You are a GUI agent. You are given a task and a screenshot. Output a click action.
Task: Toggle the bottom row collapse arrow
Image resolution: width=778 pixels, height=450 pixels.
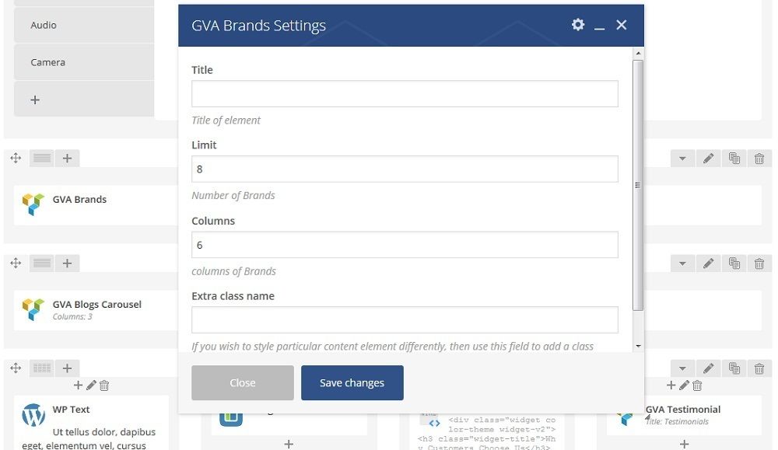click(x=683, y=368)
